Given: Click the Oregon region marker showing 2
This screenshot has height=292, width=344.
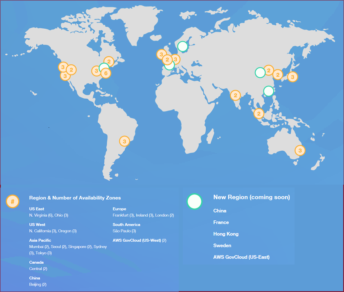Looking at the screenshot, I should pos(71,70).
